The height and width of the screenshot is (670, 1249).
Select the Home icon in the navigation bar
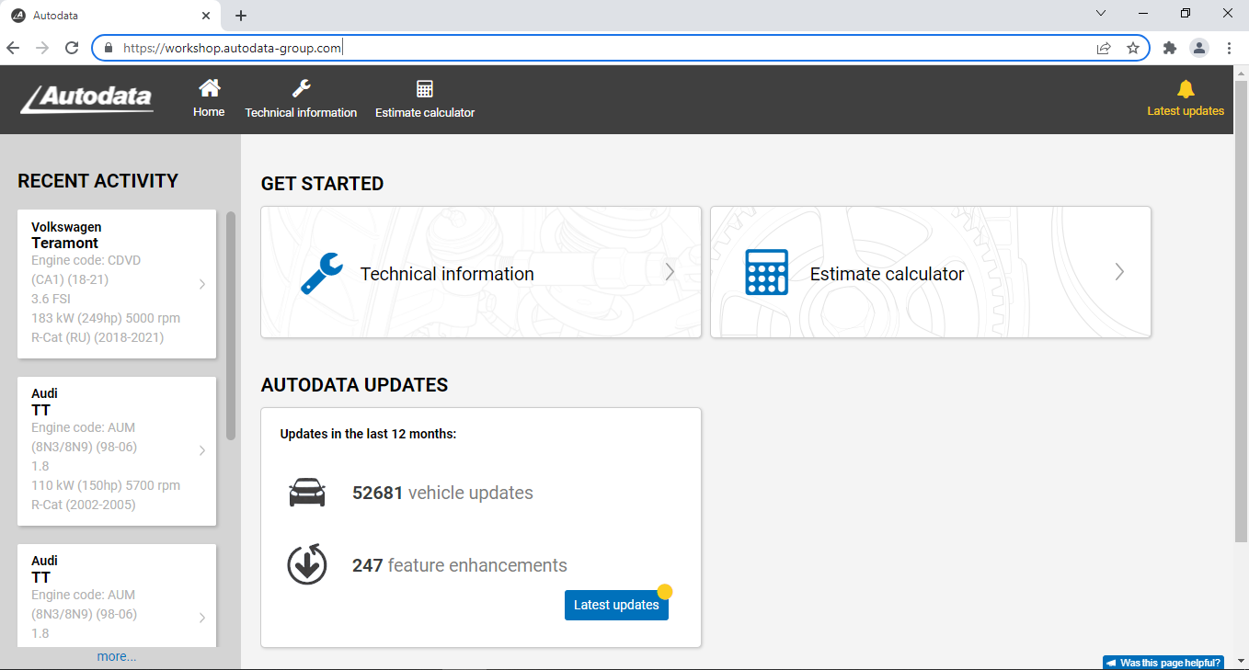point(209,87)
